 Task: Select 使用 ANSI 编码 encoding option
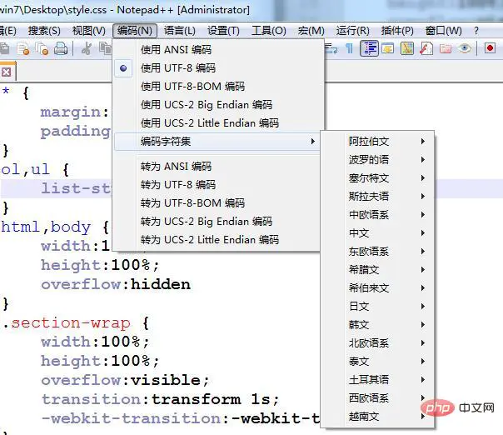[176, 50]
